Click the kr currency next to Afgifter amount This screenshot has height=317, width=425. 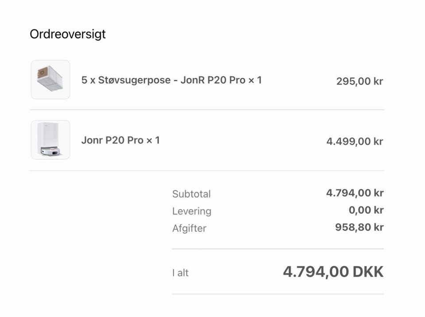tap(379, 227)
